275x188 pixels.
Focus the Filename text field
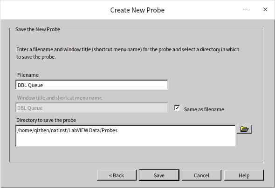92,85
